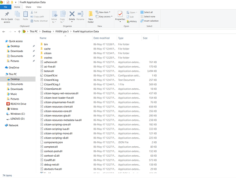Select the devtools-five.dll file
236x178 pixels.
pyautogui.click(x=53, y=169)
